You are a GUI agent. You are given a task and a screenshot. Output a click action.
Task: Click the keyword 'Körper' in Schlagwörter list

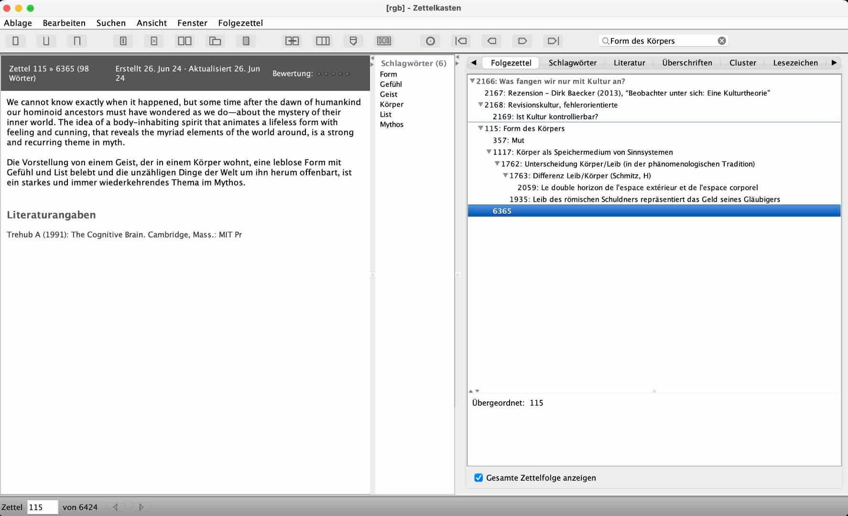click(x=391, y=104)
